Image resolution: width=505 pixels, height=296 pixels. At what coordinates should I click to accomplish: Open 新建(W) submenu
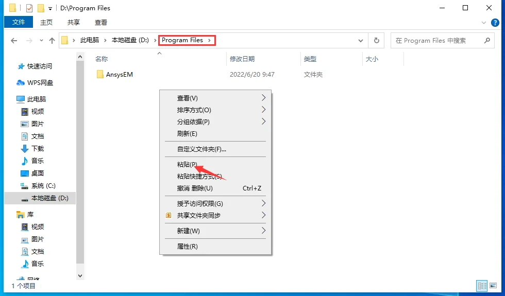215,231
